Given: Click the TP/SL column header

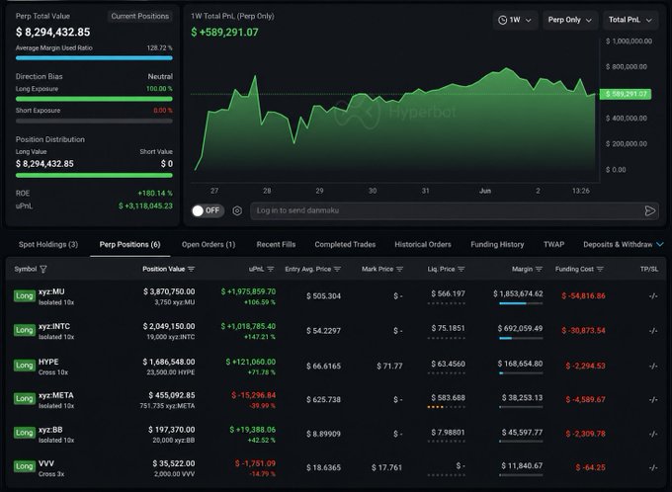Looking at the screenshot, I should (649, 269).
